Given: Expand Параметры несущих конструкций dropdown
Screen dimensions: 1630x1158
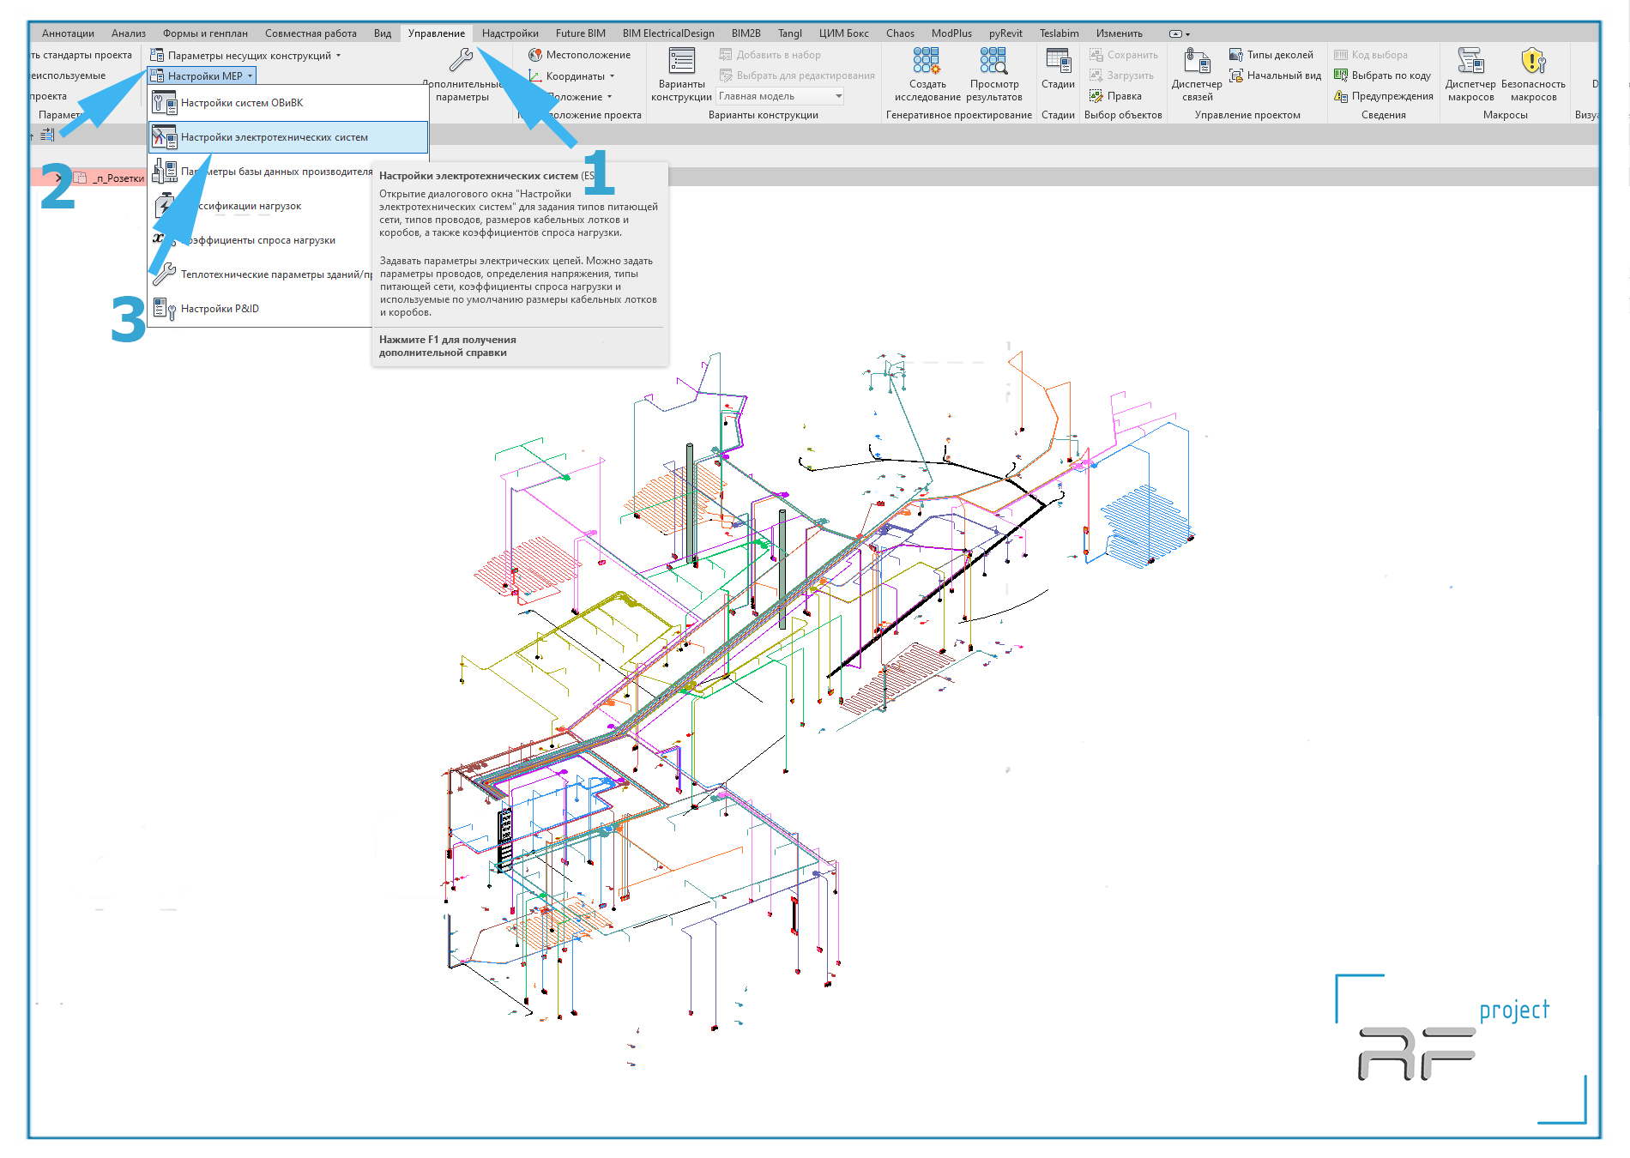Looking at the screenshot, I should point(338,56).
